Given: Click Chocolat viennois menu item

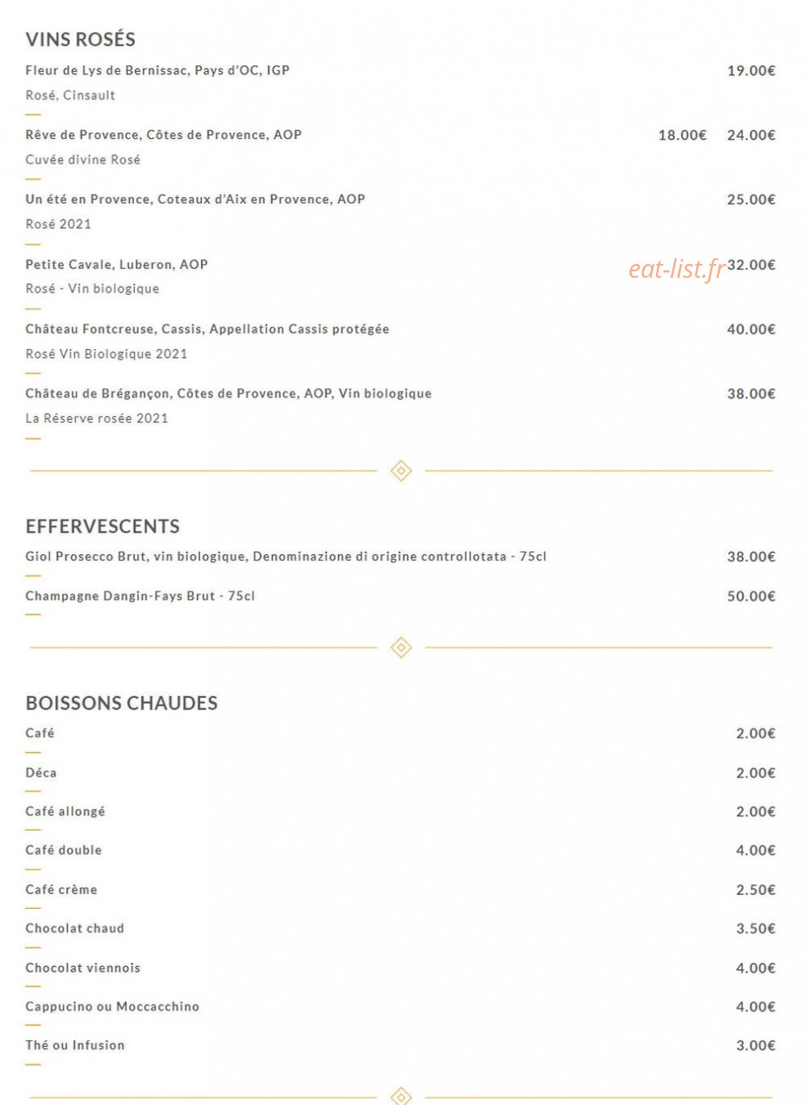Looking at the screenshot, I should tap(83, 968).
